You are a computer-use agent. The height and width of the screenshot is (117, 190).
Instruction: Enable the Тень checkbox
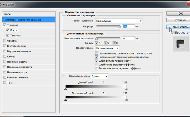[x=5, y=82]
